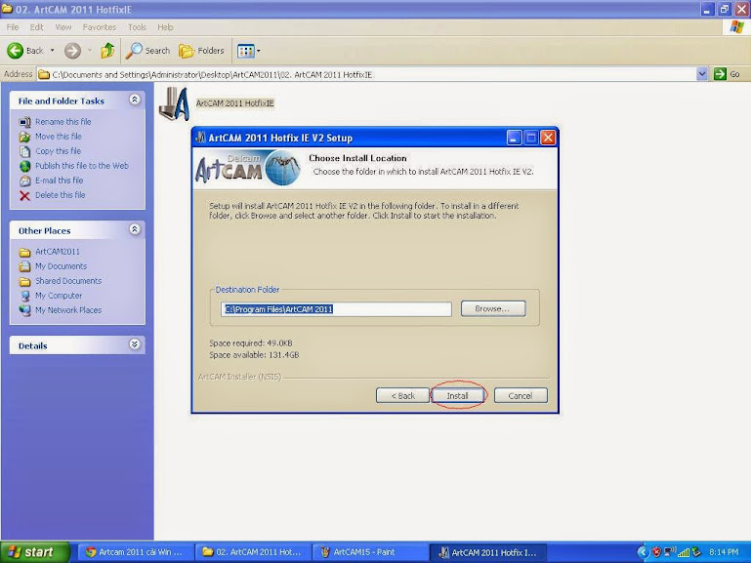Image resolution: width=751 pixels, height=563 pixels.
Task: Click Rename this file link
Action: [x=63, y=122]
